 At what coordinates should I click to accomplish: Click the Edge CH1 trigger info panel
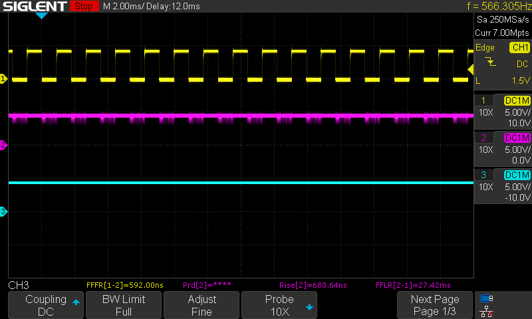click(503, 64)
